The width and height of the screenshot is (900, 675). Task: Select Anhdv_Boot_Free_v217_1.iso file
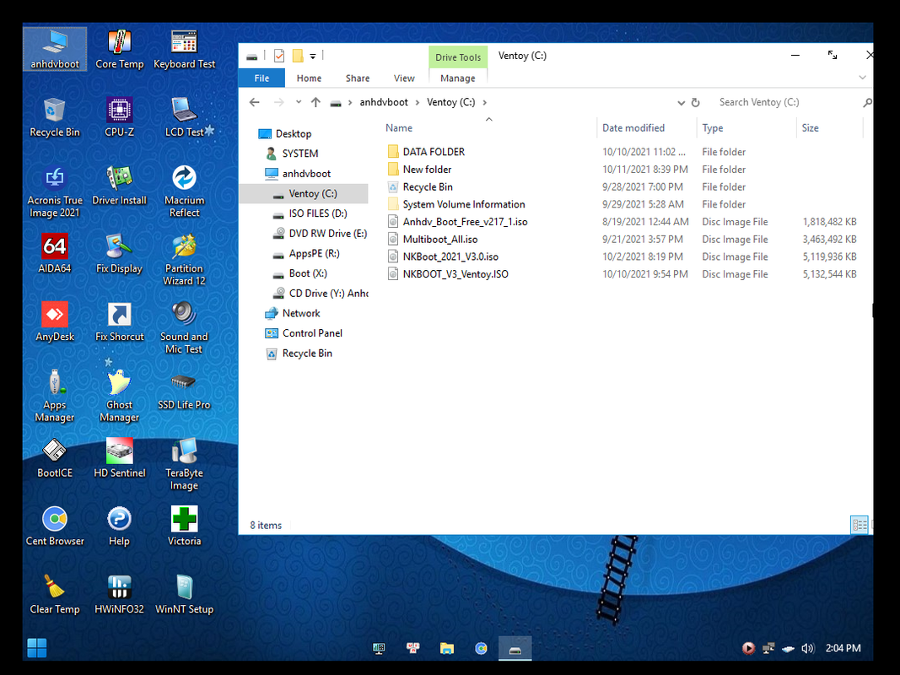coord(465,222)
